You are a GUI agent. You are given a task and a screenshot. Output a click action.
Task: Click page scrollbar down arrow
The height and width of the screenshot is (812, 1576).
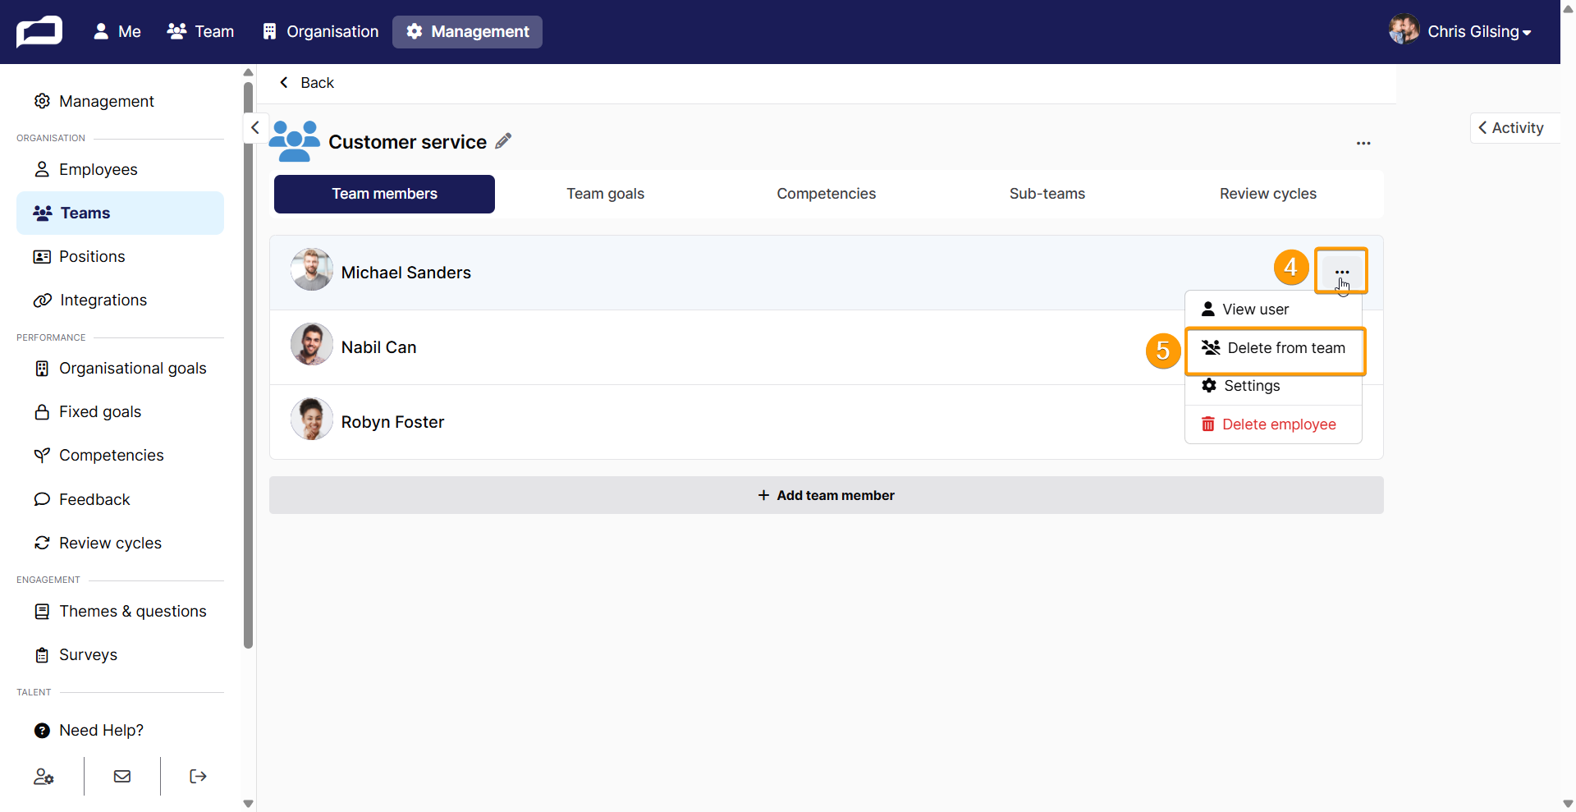click(x=1568, y=804)
